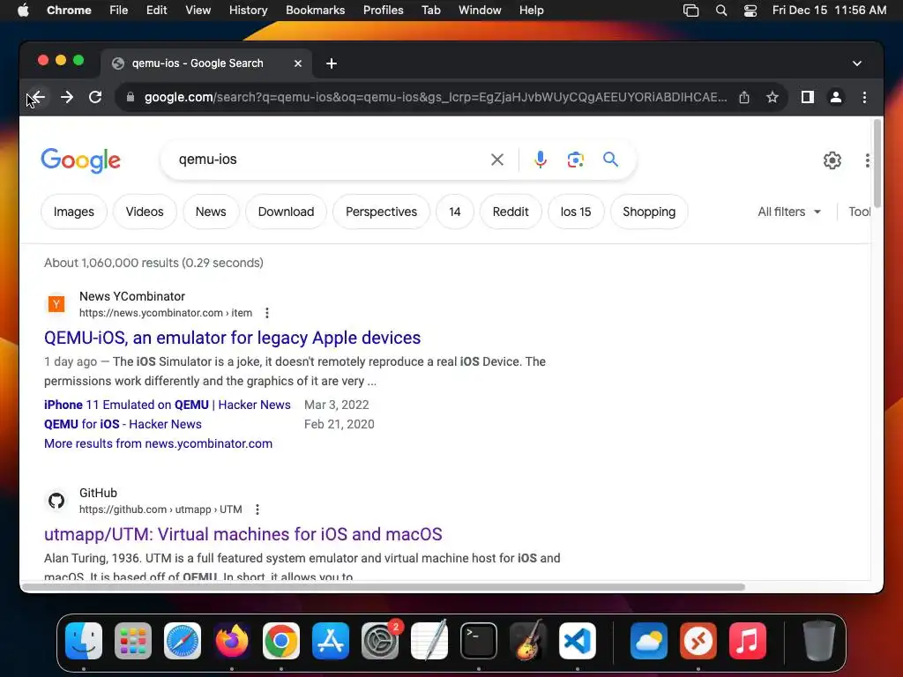This screenshot has height=677, width=903.
Task: Filter results by Images
Action: [74, 212]
